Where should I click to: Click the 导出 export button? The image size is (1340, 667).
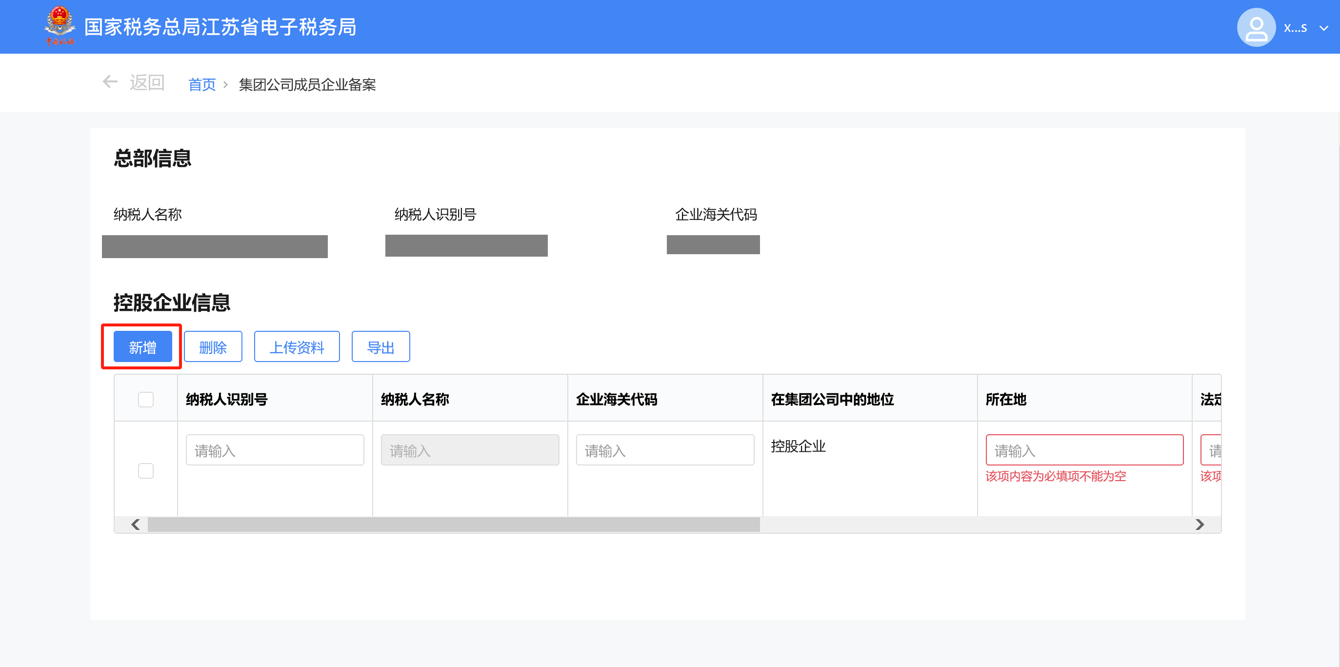tap(380, 347)
